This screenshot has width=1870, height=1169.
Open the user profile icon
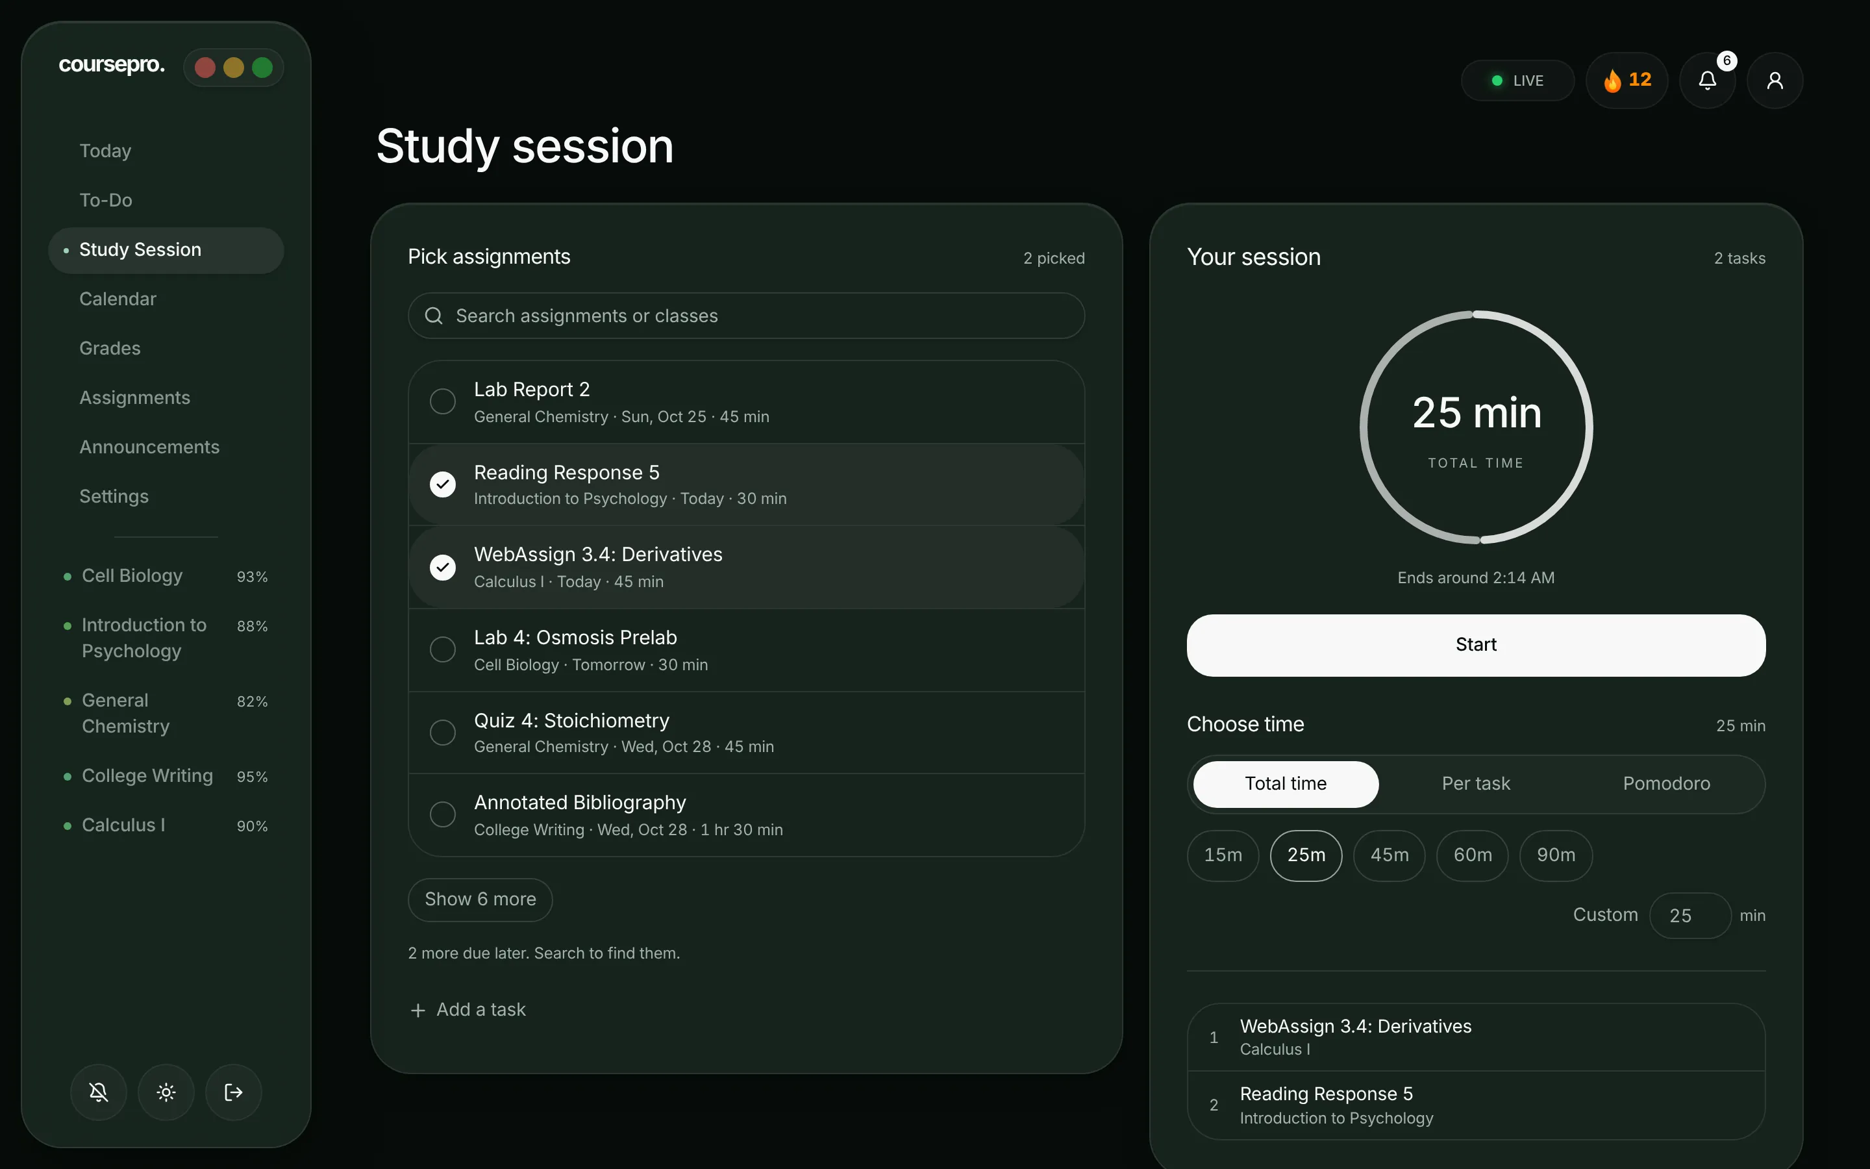pos(1775,81)
